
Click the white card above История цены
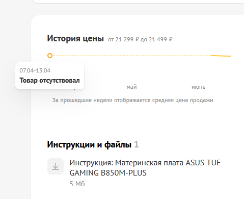(138, 2)
